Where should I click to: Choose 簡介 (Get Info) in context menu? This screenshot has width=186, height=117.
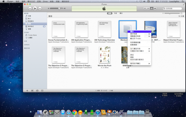tap(139, 32)
